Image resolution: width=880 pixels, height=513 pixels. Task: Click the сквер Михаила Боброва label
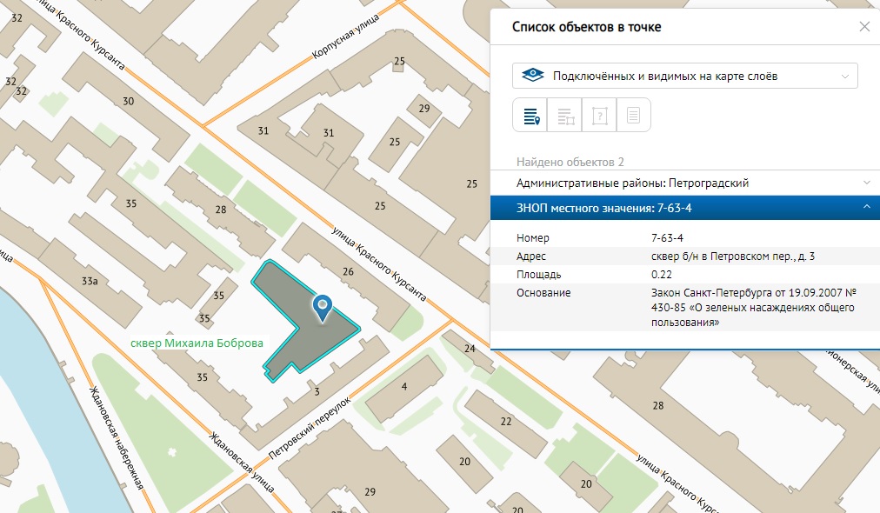(196, 343)
